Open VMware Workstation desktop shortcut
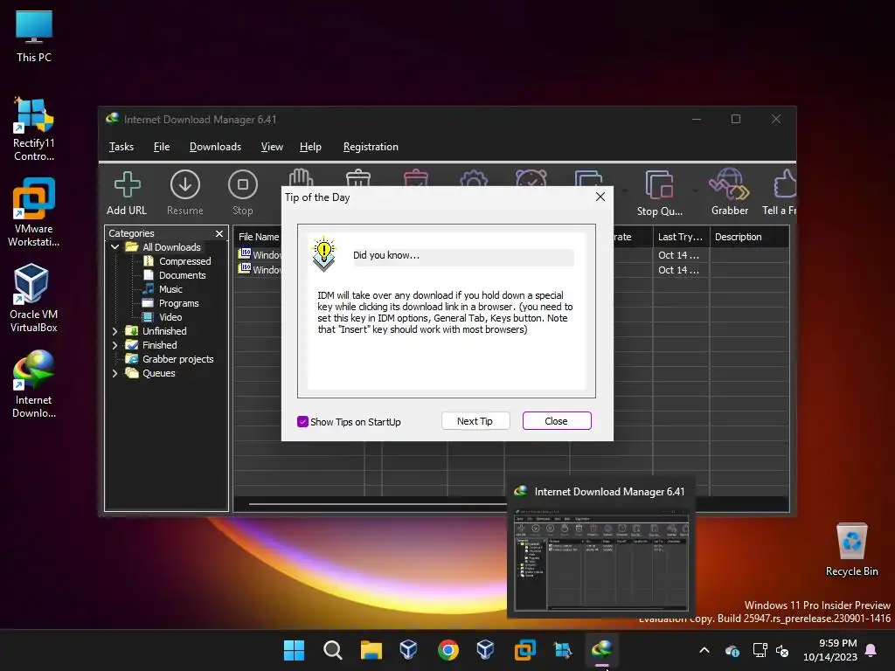The height and width of the screenshot is (671, 895). [x=34, y=212]
